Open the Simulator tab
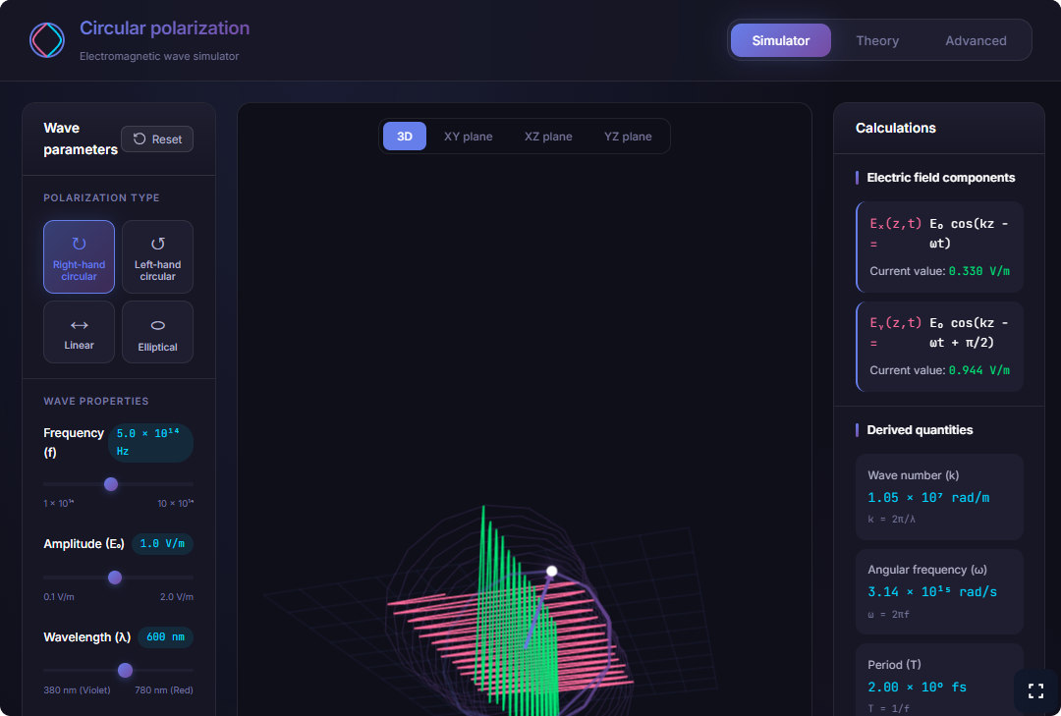 coord(781,40)
